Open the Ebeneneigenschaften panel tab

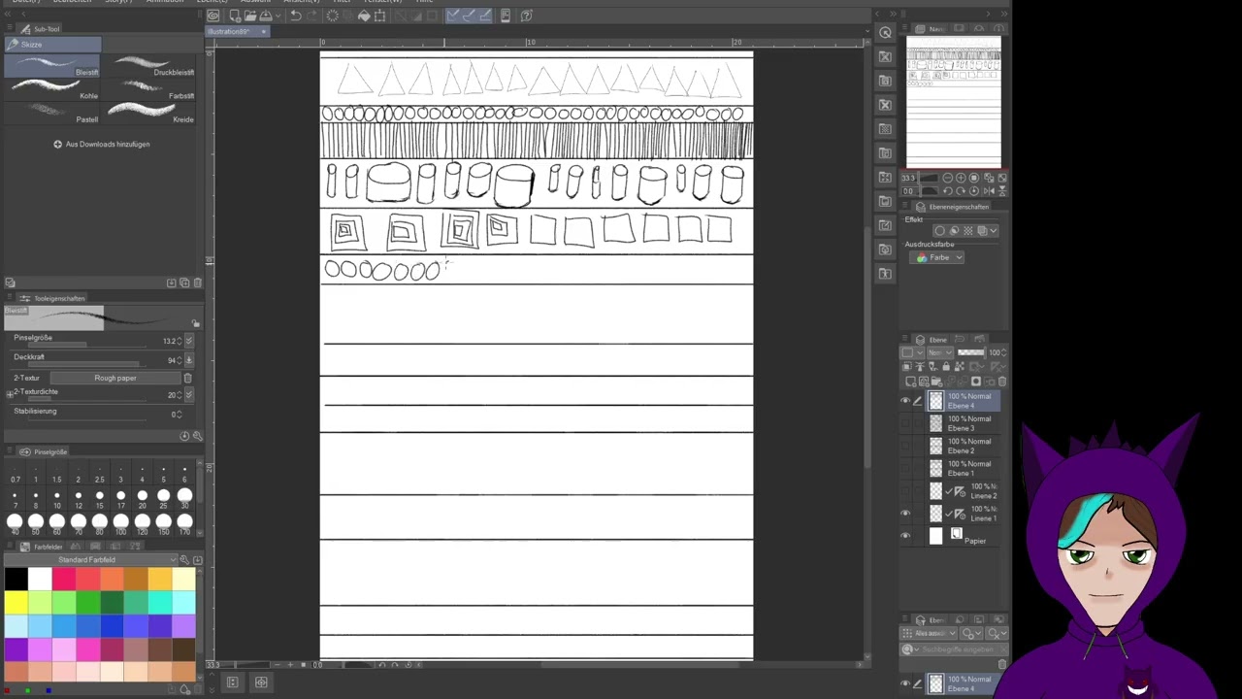953,207
